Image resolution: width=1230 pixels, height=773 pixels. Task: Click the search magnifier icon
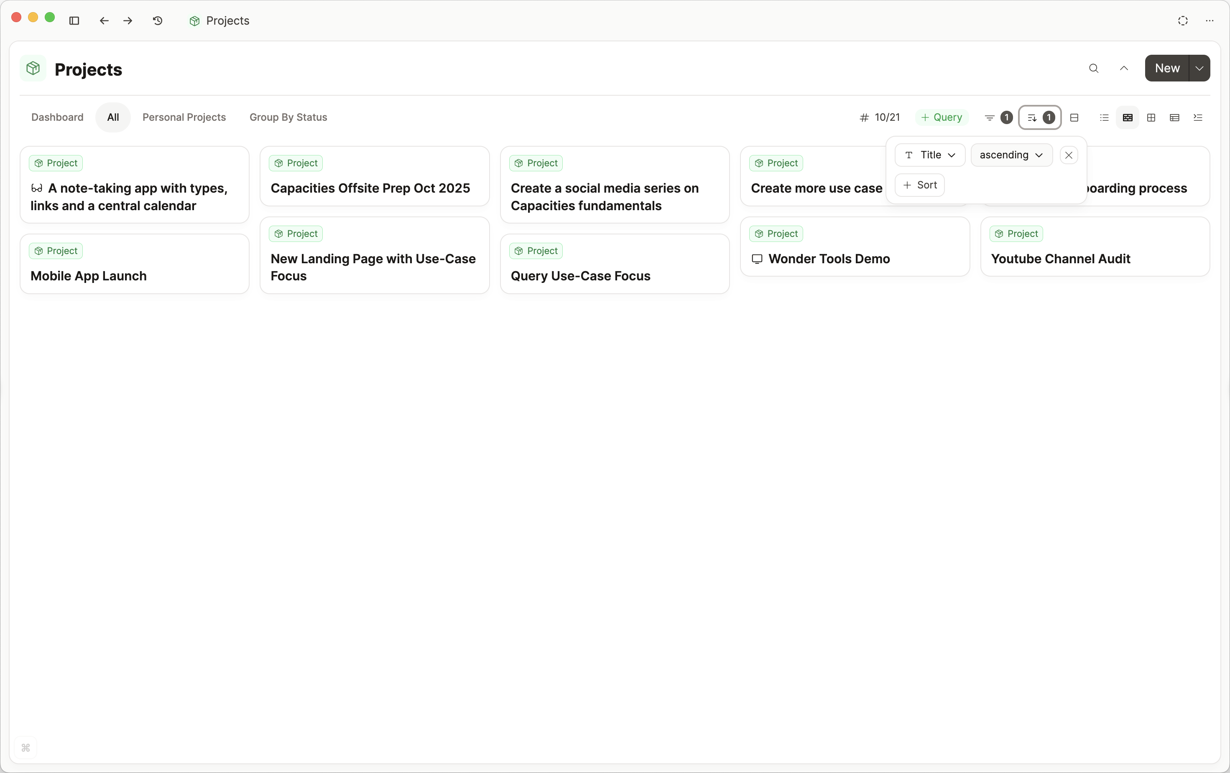(x=1093, y=69)
